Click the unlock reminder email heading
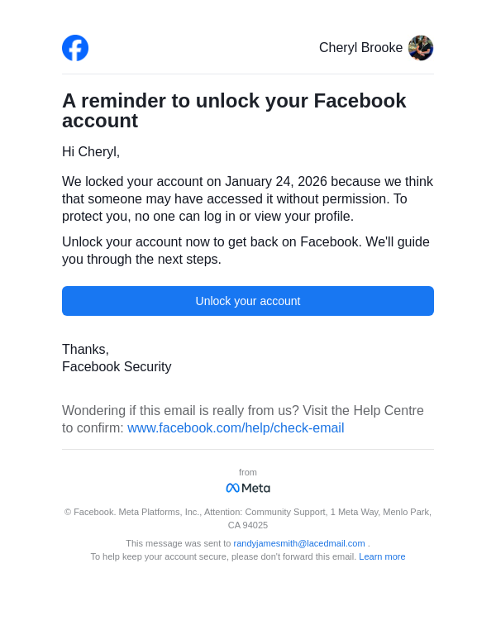The height and width of the screenshot is (635, 496). click(x=234, y=111)
